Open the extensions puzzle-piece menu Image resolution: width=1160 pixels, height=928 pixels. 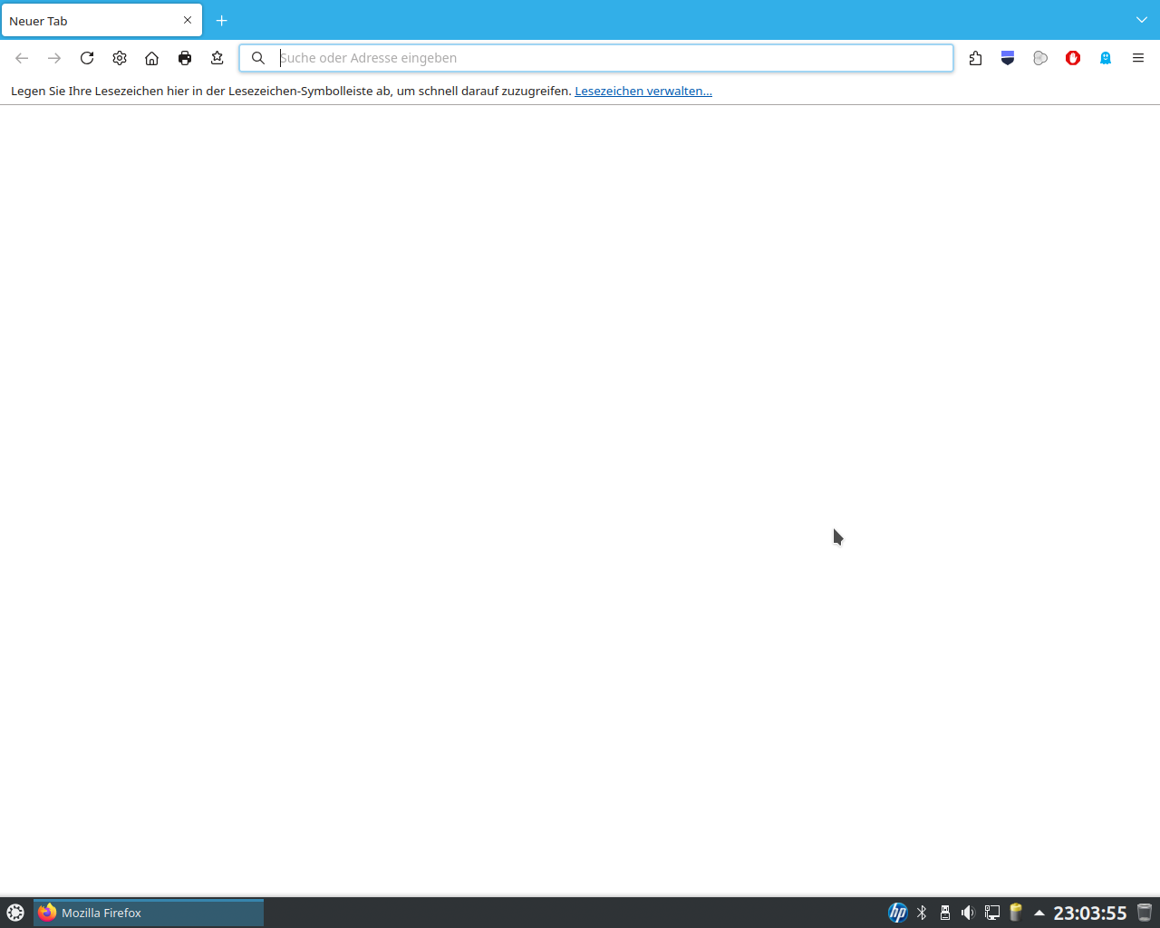click(x=975, y=58)
